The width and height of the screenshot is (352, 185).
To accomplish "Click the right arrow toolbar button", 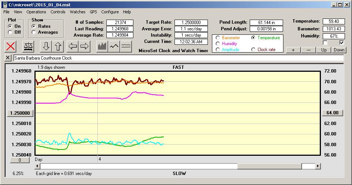I will point(85,47).
